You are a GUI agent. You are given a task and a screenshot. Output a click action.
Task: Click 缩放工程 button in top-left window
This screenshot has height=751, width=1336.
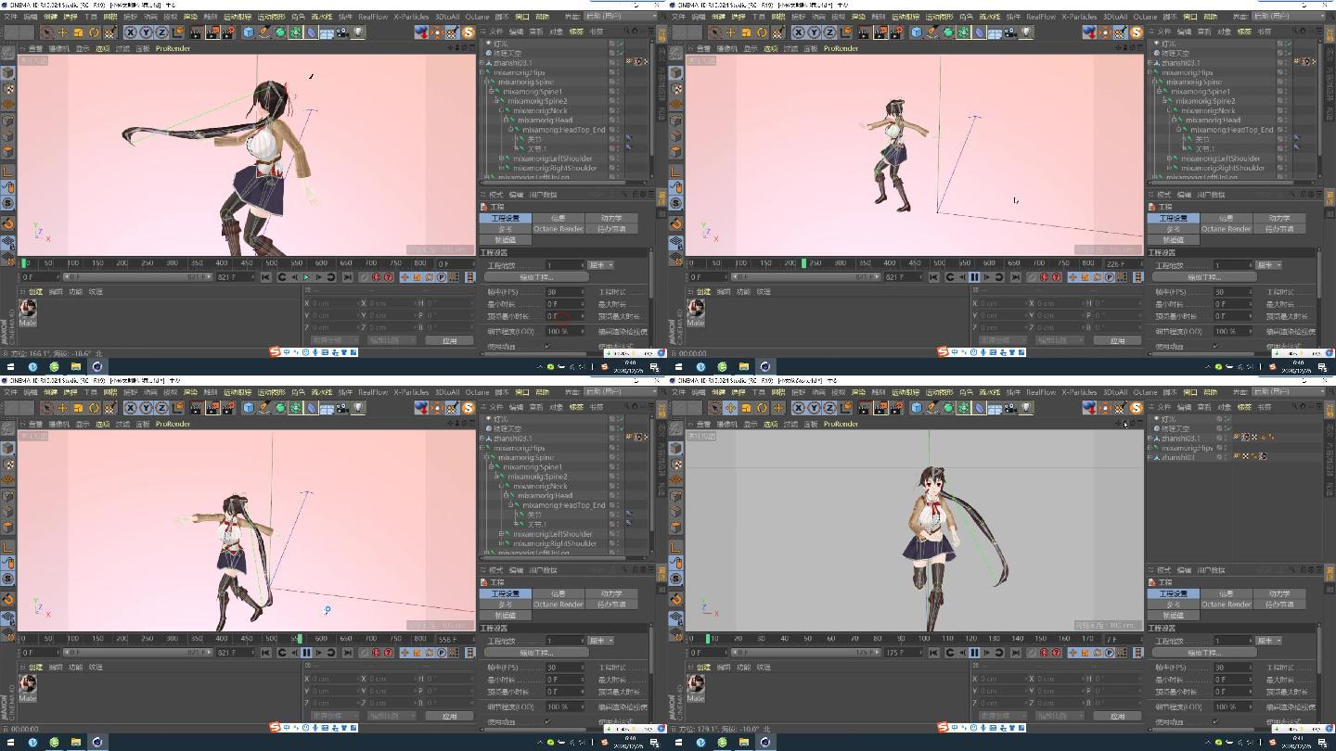pyautogui.click(x=537, y=277)
